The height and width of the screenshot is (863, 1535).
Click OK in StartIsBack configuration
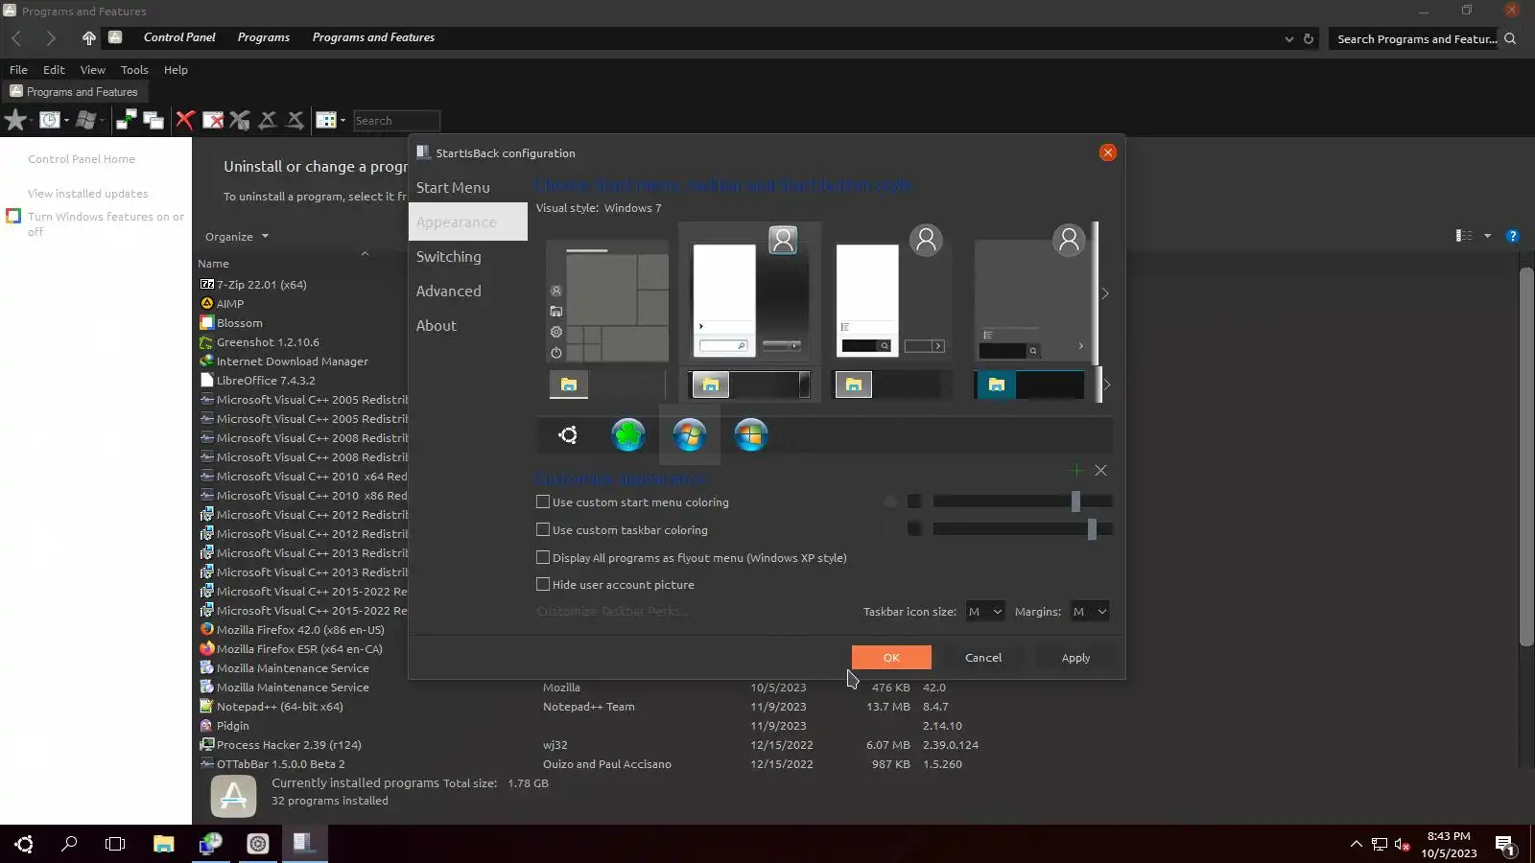tap(891, 658)
